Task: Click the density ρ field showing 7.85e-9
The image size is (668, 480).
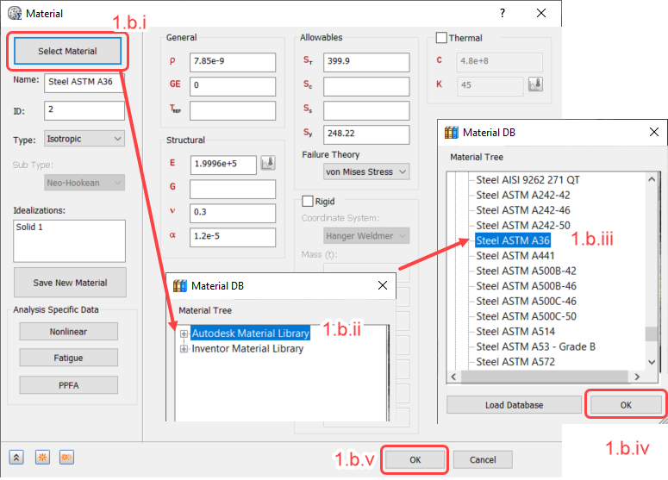Action: [x=233, y=62]
